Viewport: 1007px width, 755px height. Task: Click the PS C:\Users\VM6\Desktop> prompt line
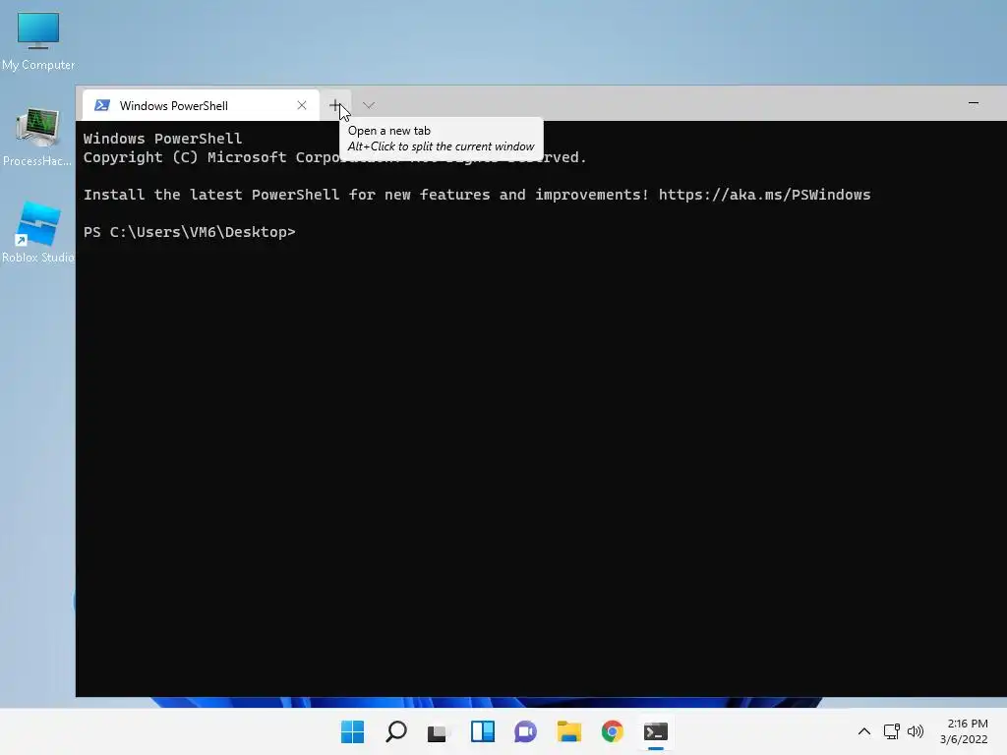(x=190, y=232)
